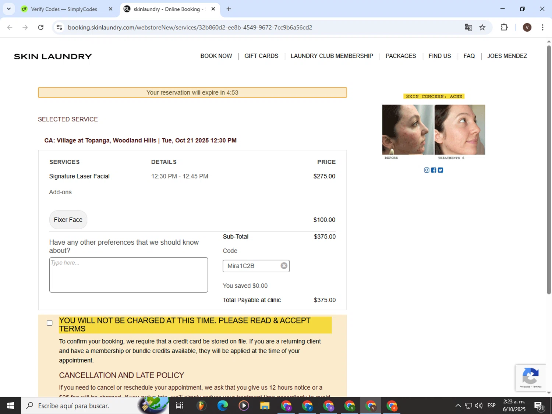Click the 12:30 PM - 12:45 PM detail

point(180,176)
